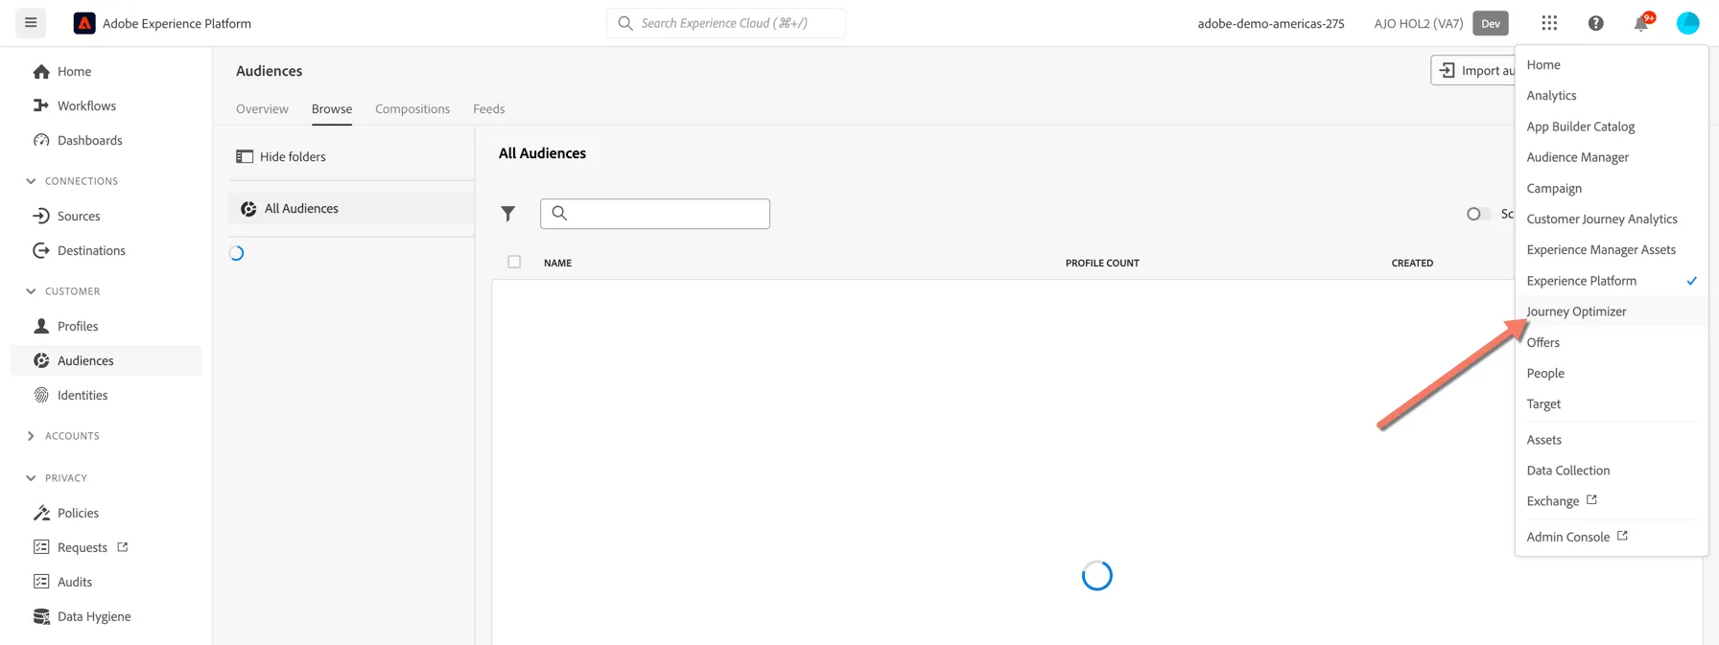The height and width of the screenshot is (645, 1719).
Task: Switch to the Feeds tab
Action: (488, 109)
